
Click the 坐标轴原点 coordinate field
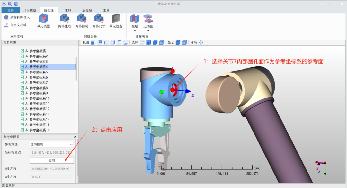(x=51, y=152)
